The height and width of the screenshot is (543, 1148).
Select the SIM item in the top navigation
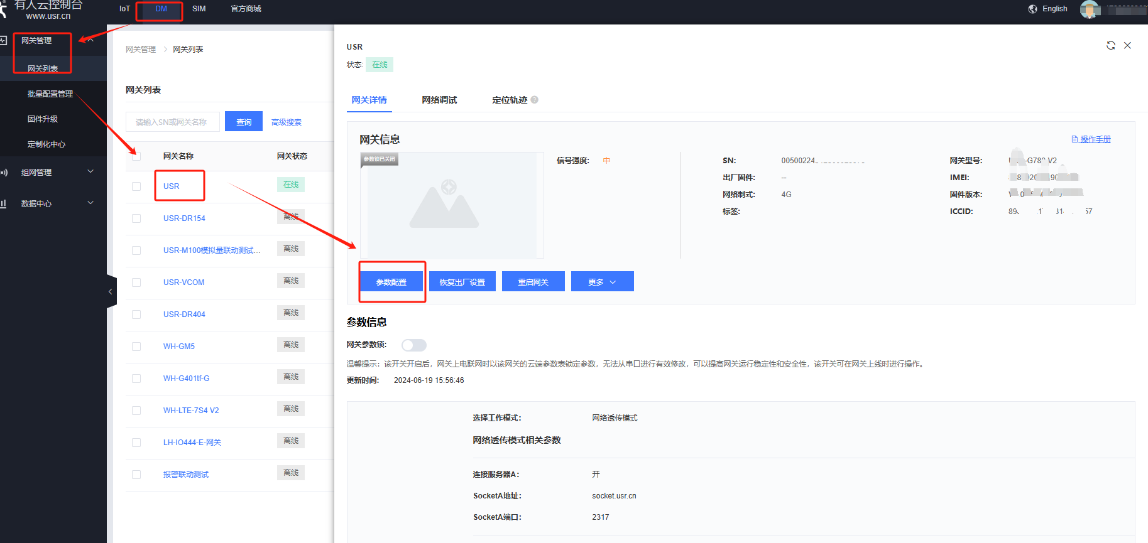pos(199,9)
